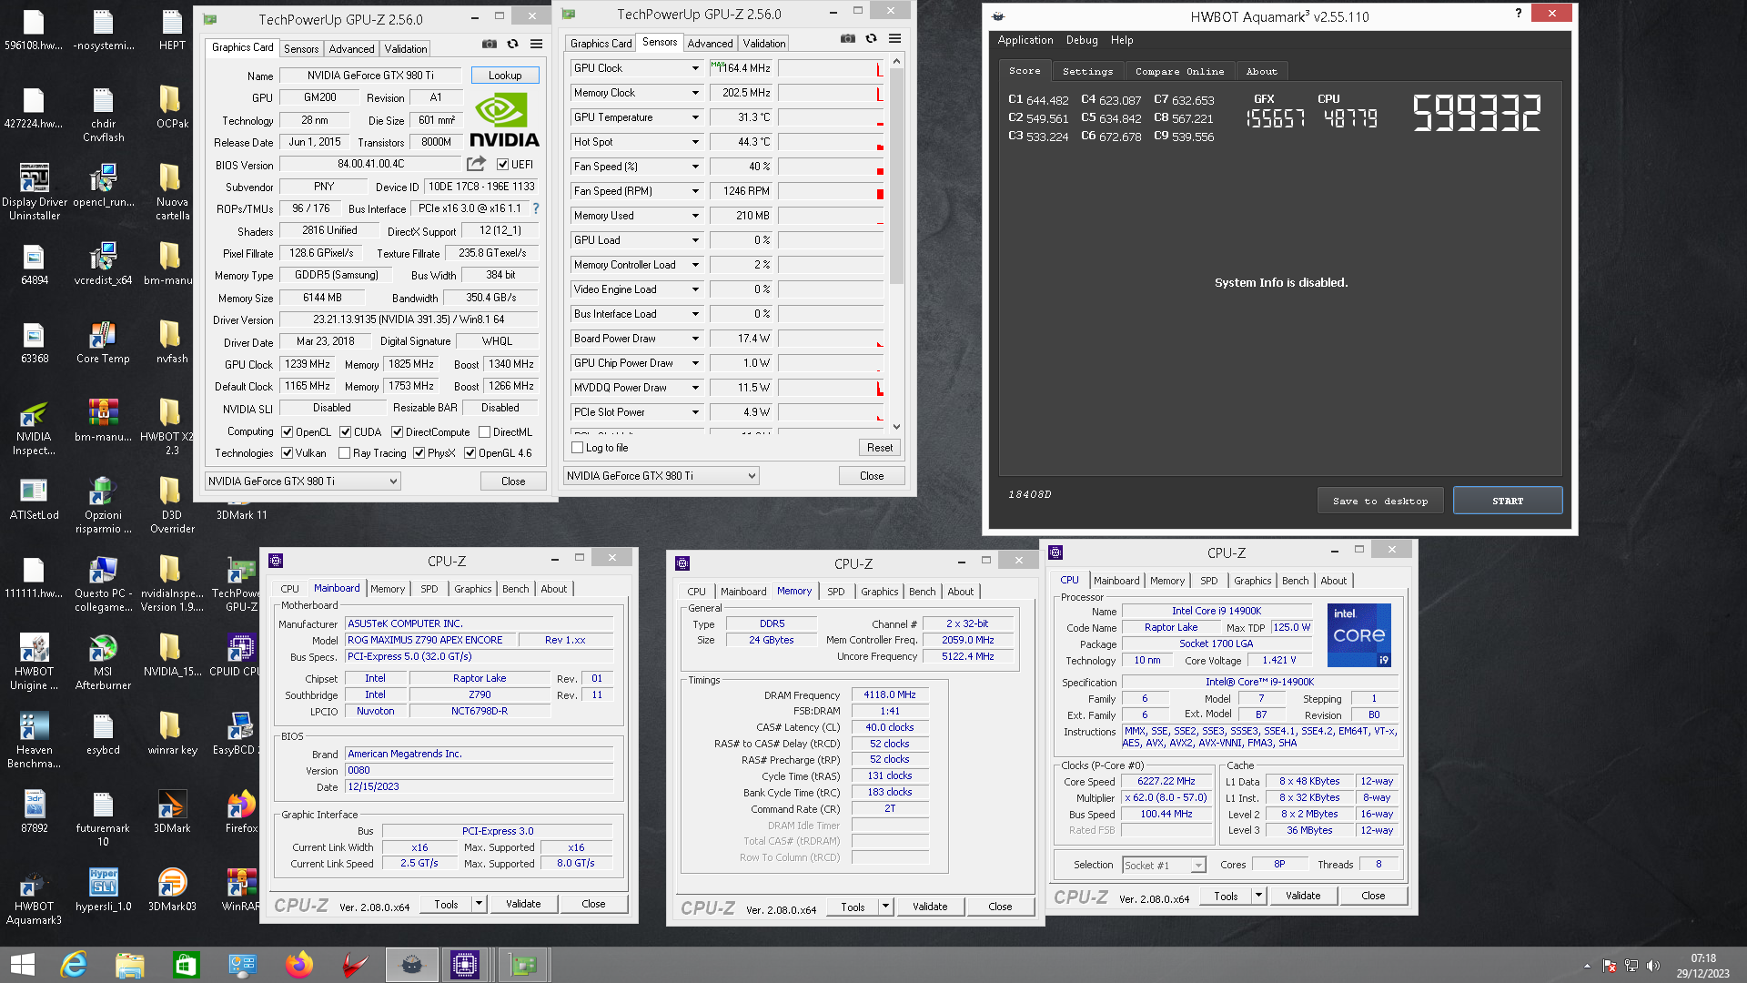Screen dimensions: 1747x983
Task: Switch to Validation tab in GPU-Z Sensors window
Action: (x=763, y=44)
